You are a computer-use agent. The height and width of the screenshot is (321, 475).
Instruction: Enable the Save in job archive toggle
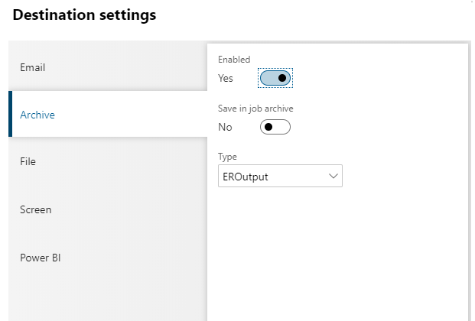(x=275, y=127)
